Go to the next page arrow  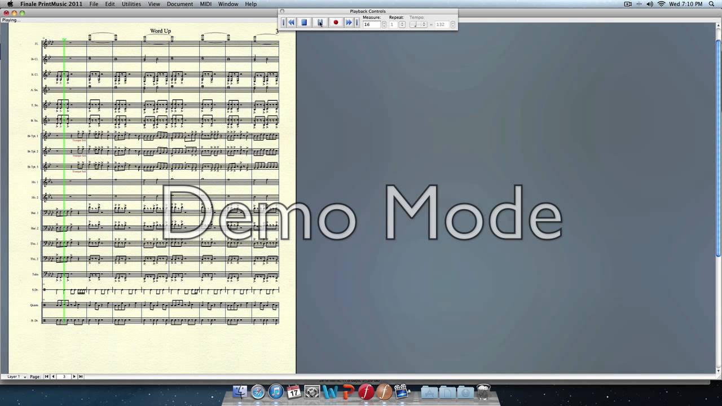[74, 377]
